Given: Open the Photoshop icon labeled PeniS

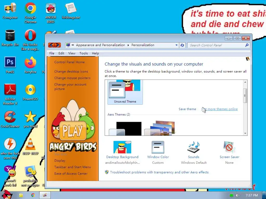Looking at the screenshot, I should tap(10, 65).
